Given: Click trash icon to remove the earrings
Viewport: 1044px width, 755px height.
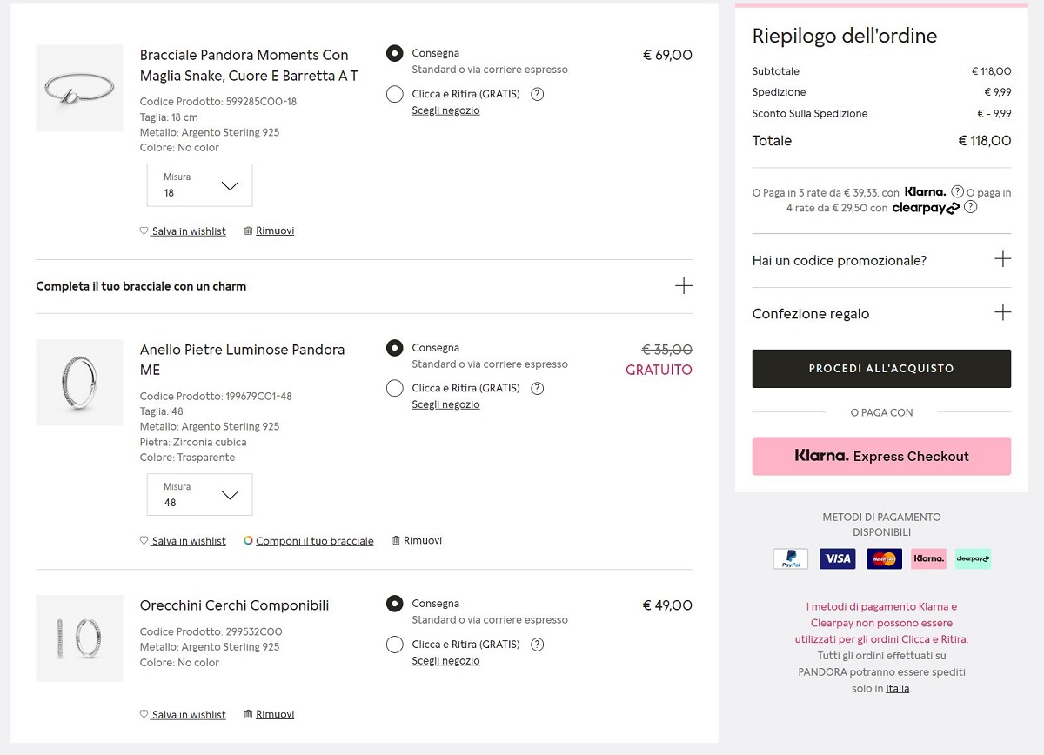Looking at the screenshot, I should click(x=249, y=714).
